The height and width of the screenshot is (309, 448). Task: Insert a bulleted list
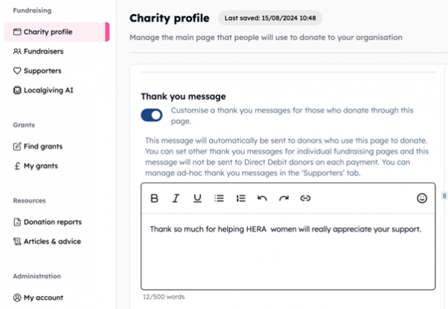click(220, 199)
